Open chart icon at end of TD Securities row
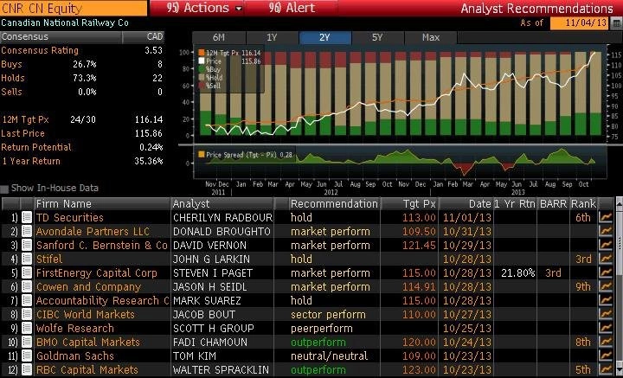Screen dimensions: 623x378 point(606,217)
